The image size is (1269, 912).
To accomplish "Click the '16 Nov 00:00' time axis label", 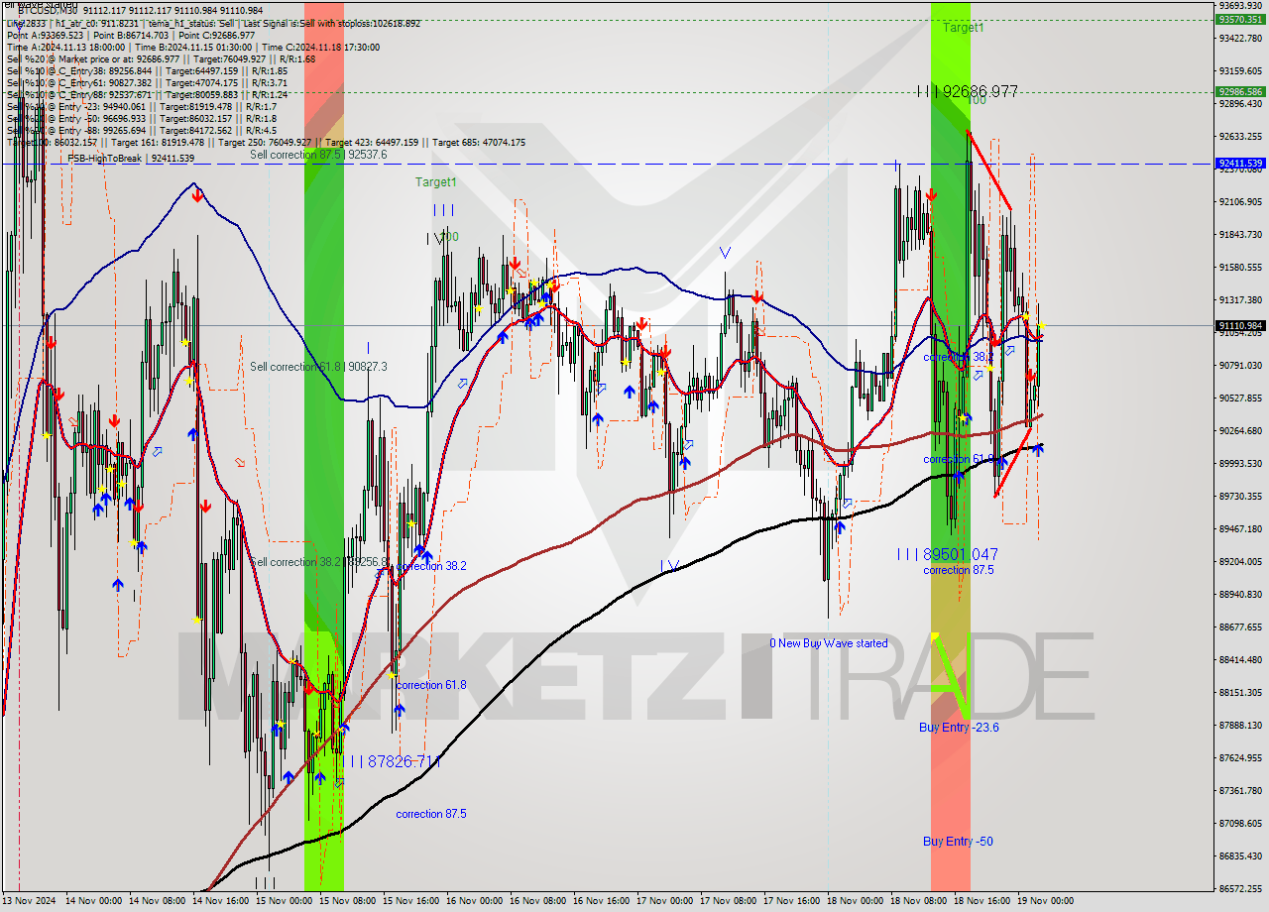I will pos(476,901).
